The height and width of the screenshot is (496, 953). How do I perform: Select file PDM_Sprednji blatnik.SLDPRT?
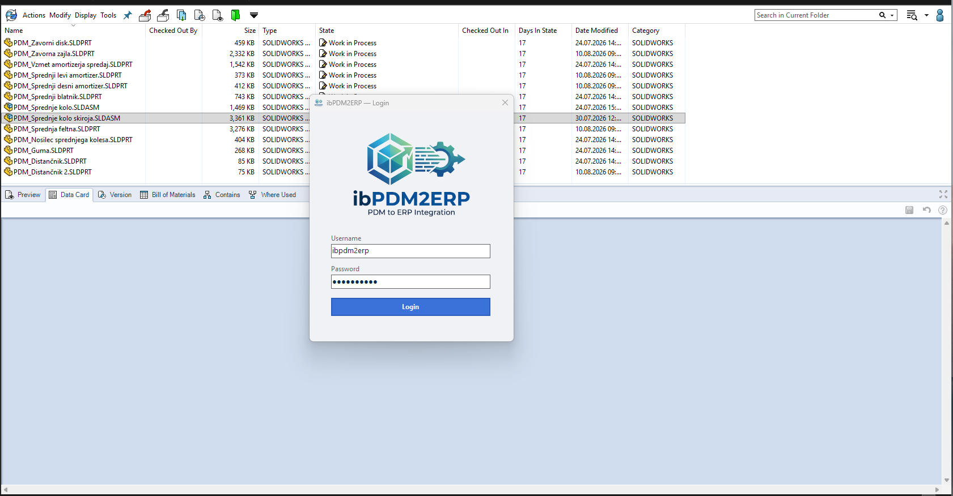tap(58, 97)
